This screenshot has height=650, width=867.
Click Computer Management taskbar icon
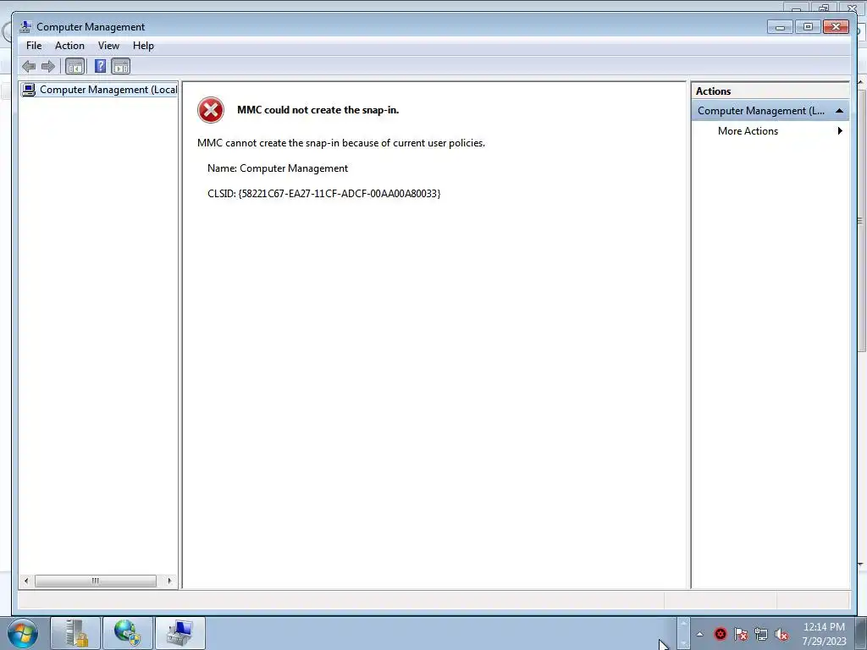coord(180,633)
